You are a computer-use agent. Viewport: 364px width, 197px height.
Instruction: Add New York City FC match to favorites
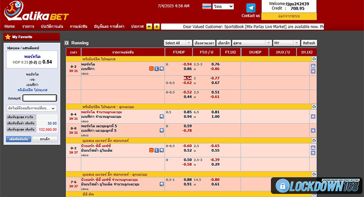coord(162,150)
